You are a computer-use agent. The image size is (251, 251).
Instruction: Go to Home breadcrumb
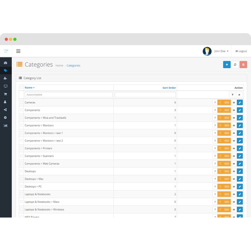(59, 66)
